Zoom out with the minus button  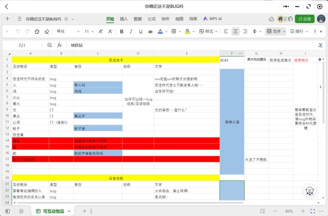coord(275,211)
